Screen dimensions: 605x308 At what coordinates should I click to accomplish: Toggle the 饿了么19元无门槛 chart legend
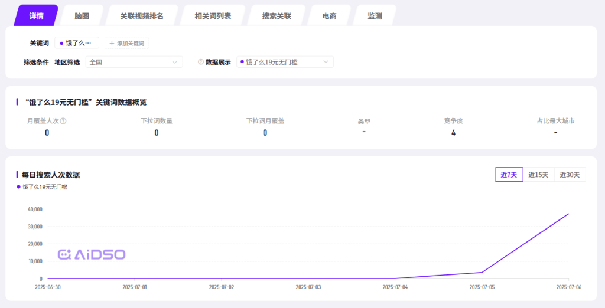[42, 187]
